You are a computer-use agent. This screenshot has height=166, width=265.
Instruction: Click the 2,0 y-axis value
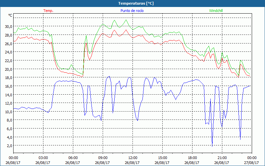point(10,146)
